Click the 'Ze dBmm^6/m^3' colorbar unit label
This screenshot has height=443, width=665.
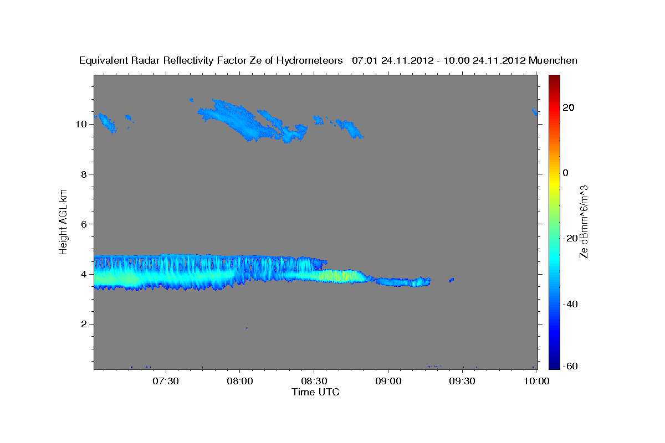(583, 222)
